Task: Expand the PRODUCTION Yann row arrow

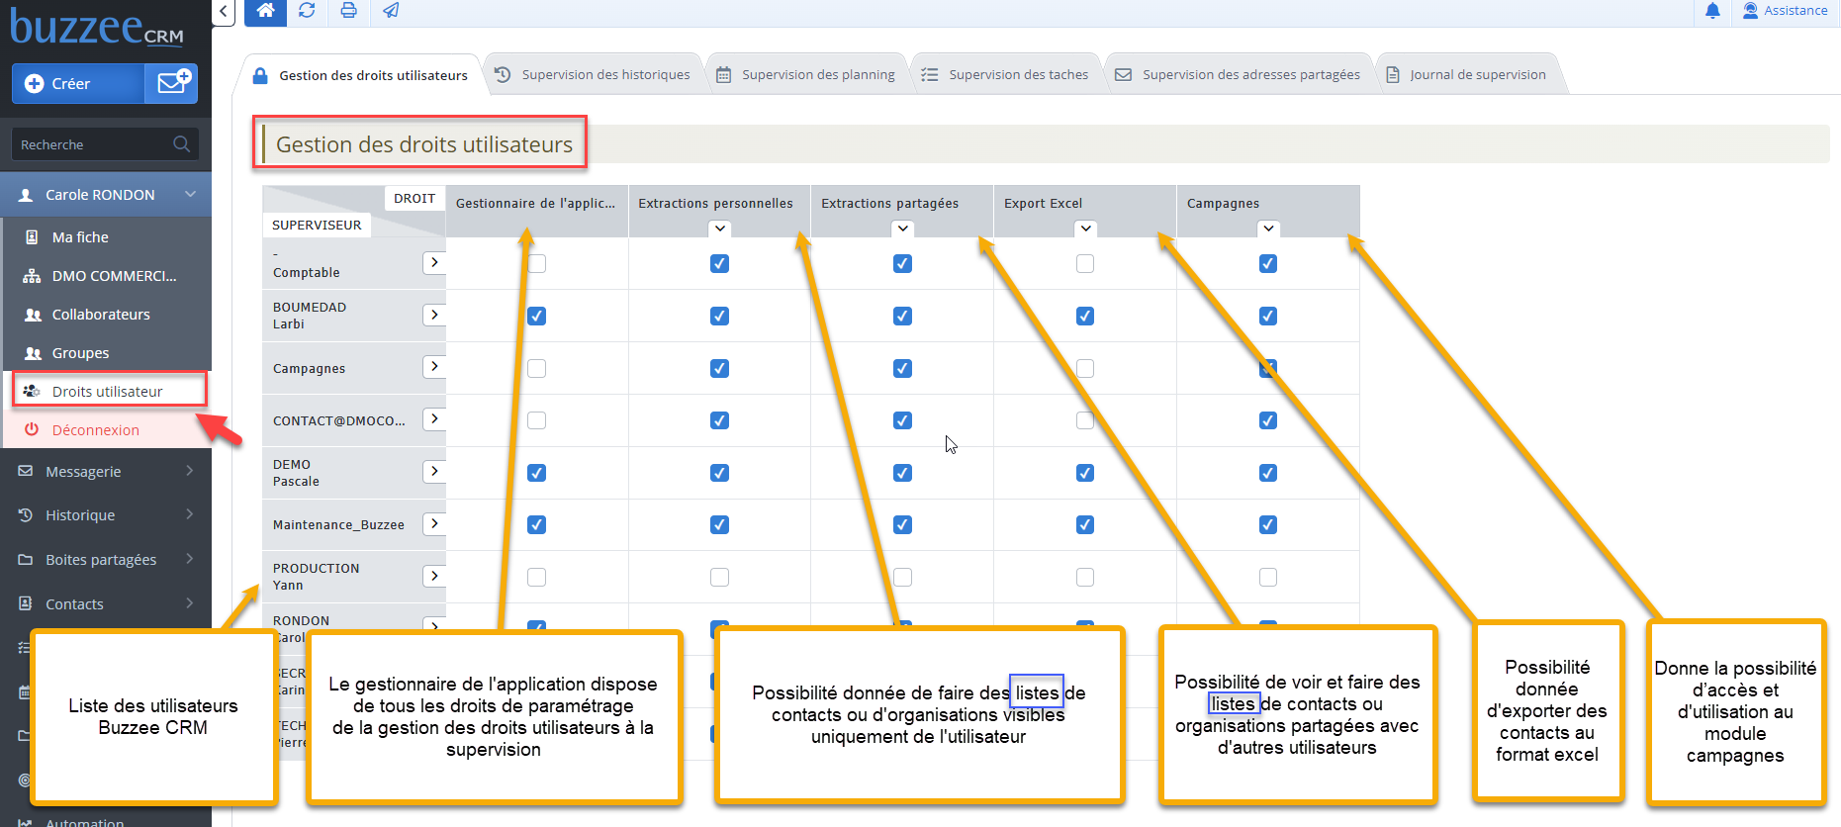Action: (434, 576)
